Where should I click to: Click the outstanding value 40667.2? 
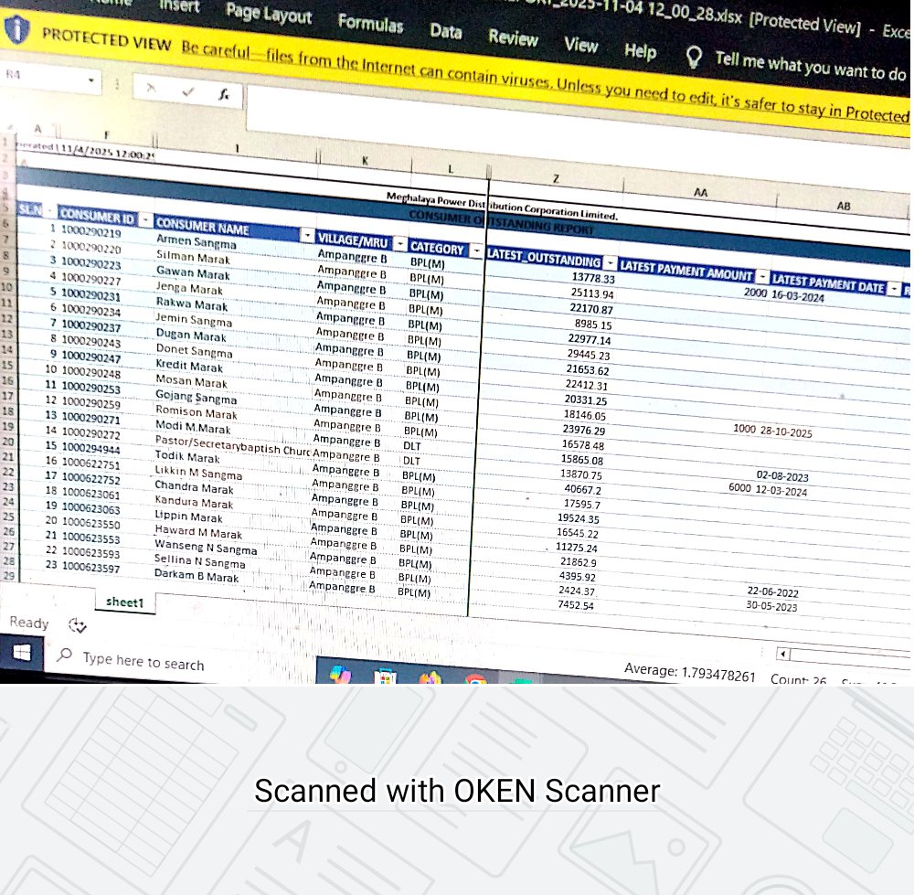pos(582,489)
